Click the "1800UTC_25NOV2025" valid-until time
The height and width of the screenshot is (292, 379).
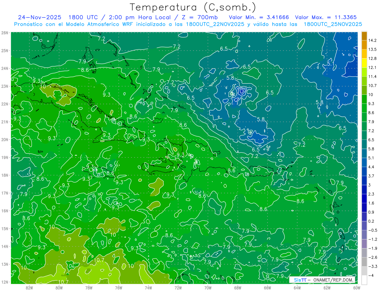(x=333, y=24)
